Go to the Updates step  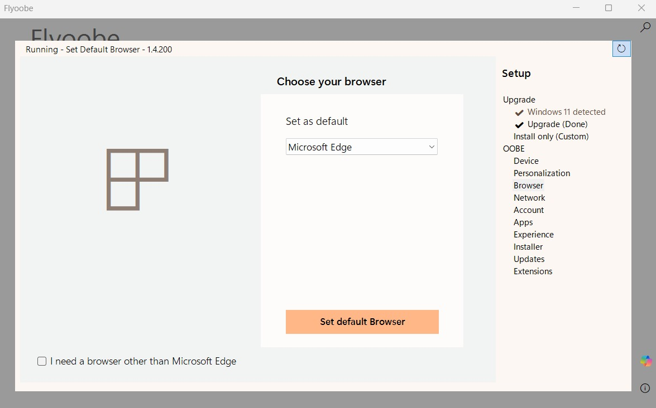[529, 259]
